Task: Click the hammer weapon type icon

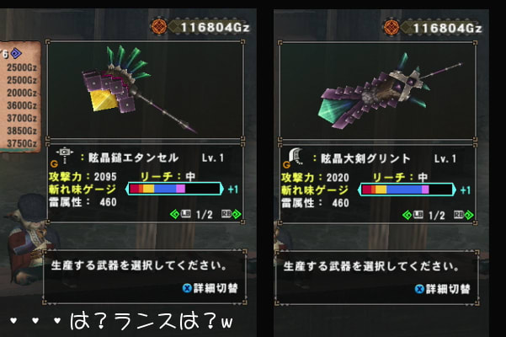Action: [x=65, y=155]
